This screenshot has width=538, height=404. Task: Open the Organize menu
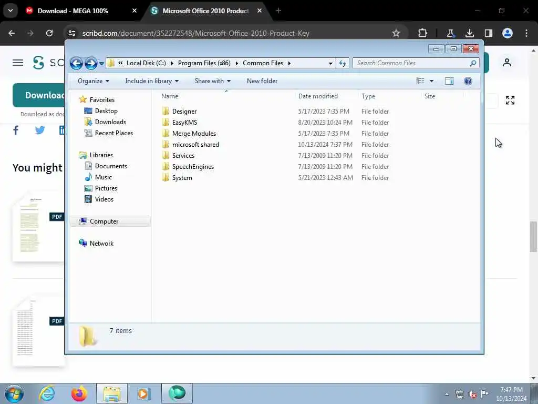click(x=94, y=81)
